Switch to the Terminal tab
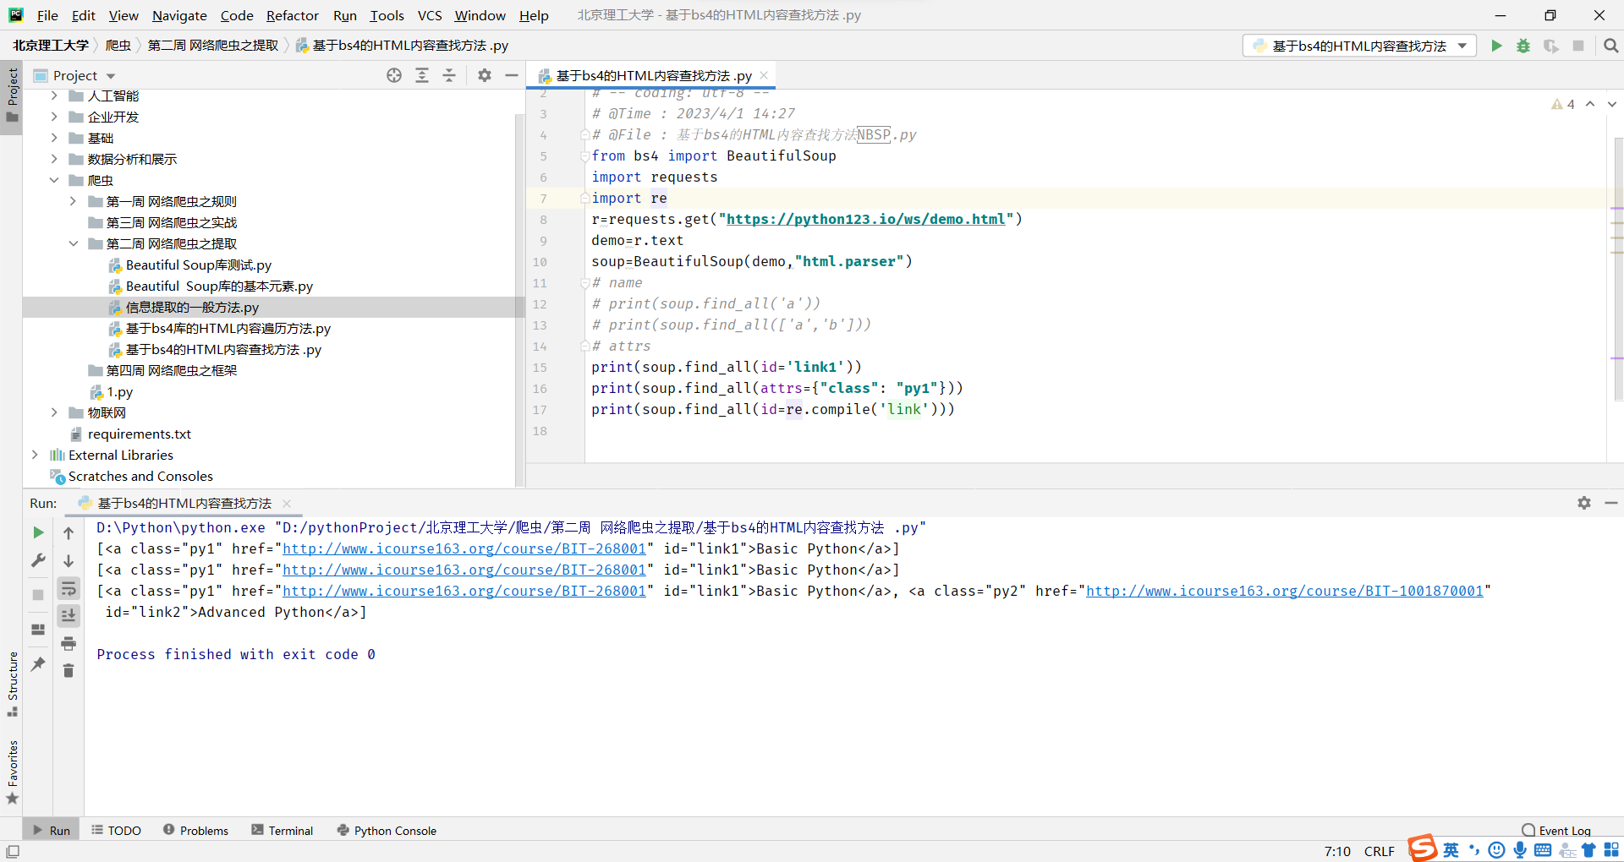 tap(283, 831)
